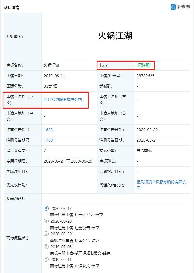This screenshot has width=194, height=273.
Task: Click the 专用权期限 label
Action: click(17, 161)
